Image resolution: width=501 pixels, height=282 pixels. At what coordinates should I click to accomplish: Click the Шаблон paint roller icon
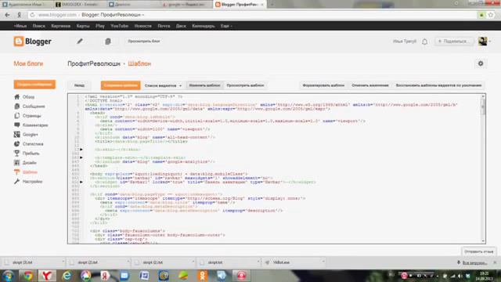click(17, 172)
